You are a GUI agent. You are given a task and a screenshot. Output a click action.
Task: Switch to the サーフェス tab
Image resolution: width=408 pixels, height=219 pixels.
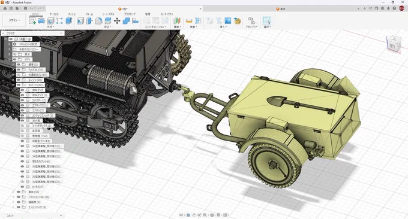[54, 14]
